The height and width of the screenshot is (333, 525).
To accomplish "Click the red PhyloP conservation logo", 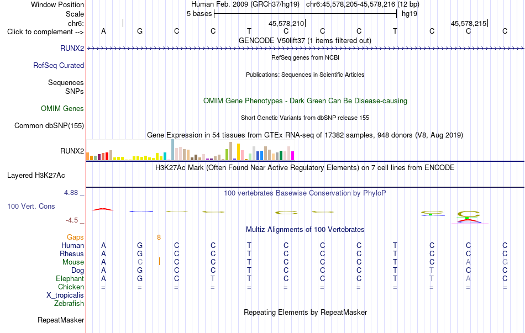I will pos(103,209).
